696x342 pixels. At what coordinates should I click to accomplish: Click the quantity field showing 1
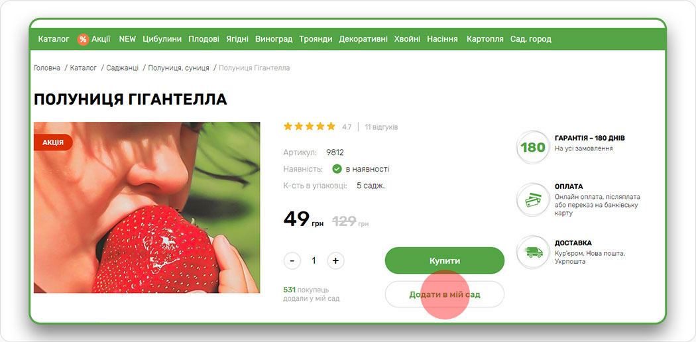pyautogui.click(x=314, y=261)
